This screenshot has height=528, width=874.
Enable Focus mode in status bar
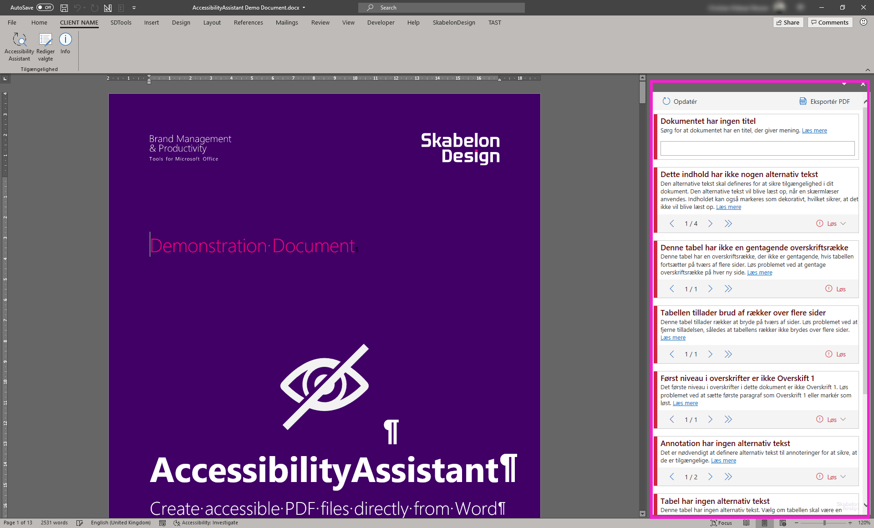(x=722, y=523)
